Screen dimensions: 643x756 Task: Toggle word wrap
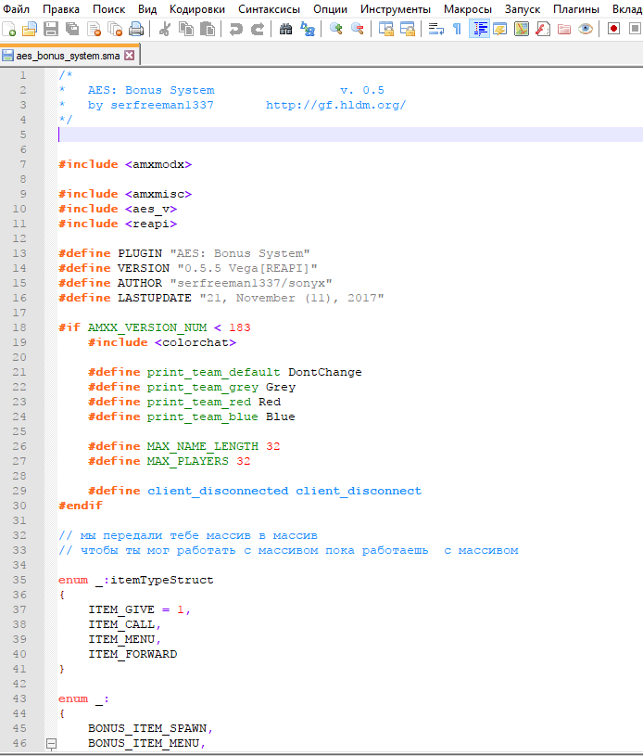435,30
